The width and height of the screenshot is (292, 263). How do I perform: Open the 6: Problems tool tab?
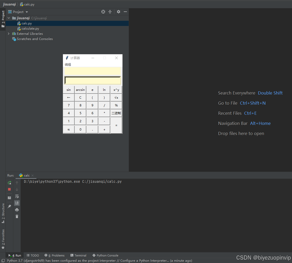[55, 255]
